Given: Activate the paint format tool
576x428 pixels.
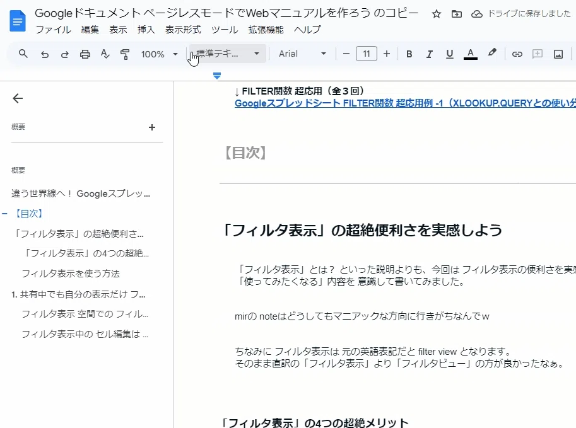Looking at the screenshot, I should tap(125, 54).
